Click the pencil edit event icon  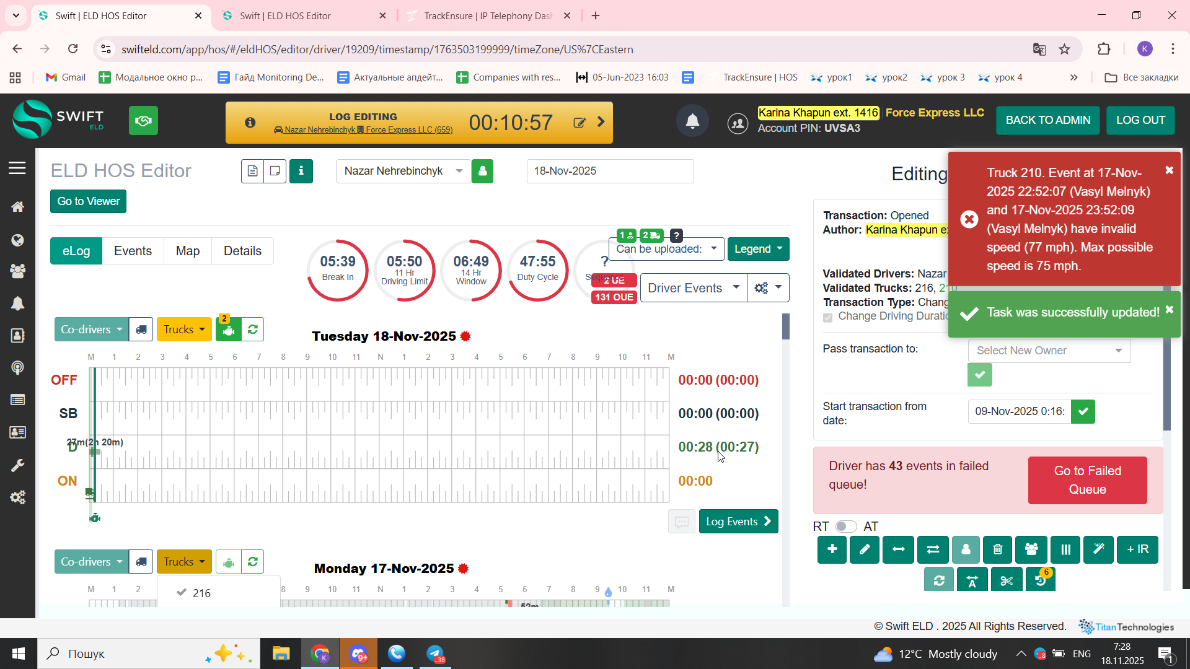click(x=865, y=549)
